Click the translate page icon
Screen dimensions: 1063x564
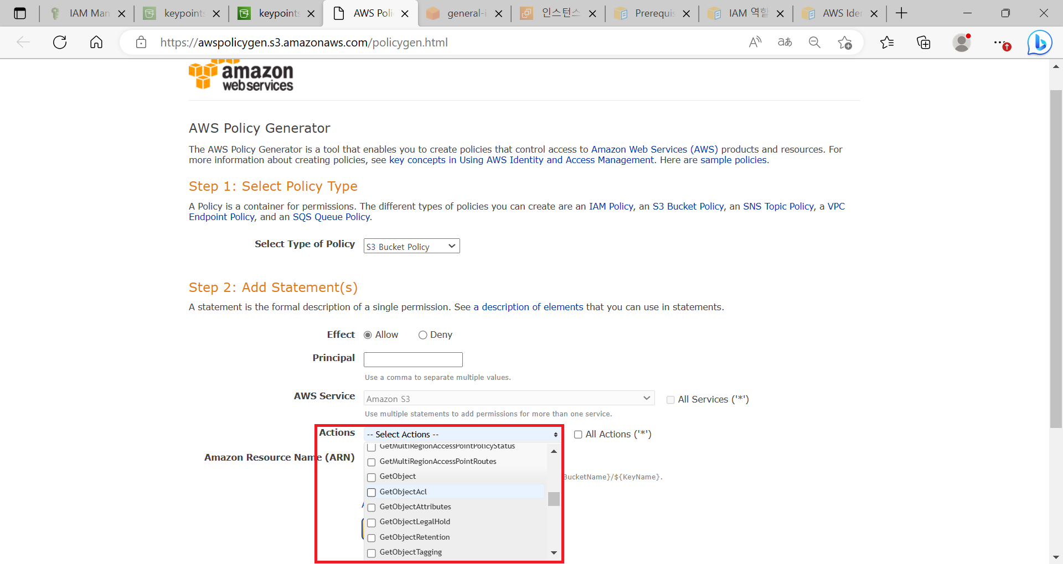(785, 42)
